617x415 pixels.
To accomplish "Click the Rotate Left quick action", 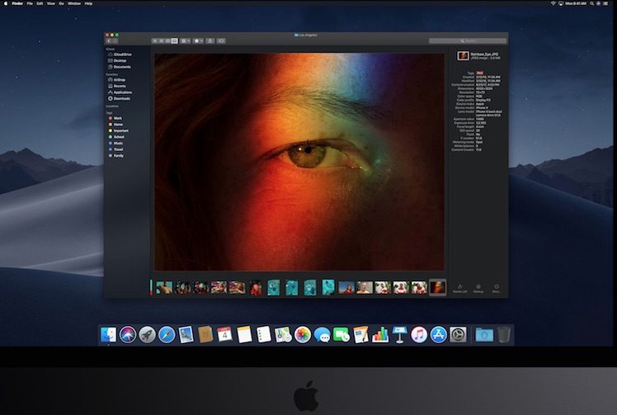I will [460, 286].
